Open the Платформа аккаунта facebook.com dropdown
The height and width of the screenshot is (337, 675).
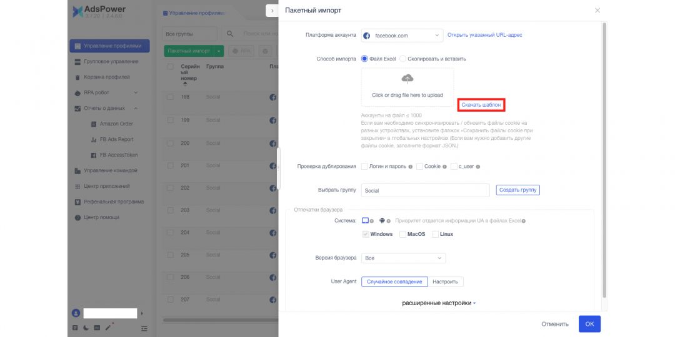402,35
